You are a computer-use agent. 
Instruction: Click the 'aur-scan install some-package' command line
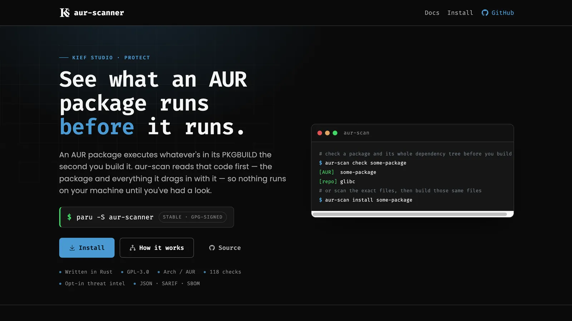coord(365,200)
